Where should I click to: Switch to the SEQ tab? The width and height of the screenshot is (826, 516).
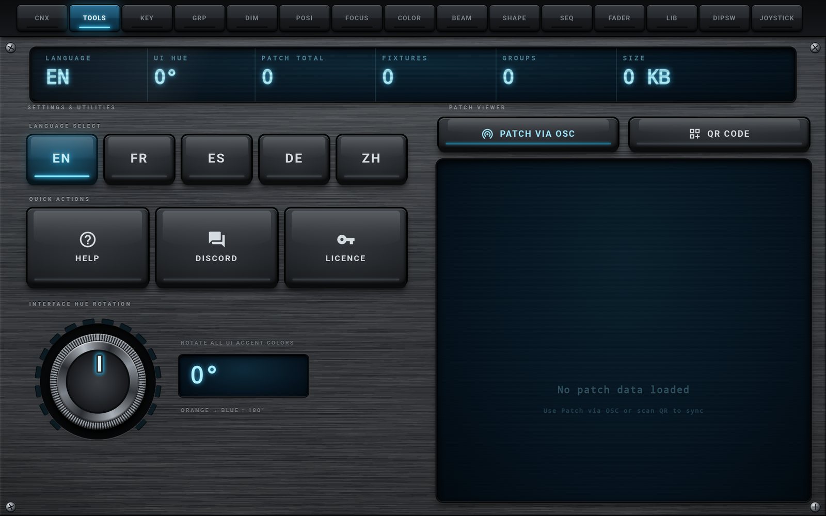(567, 18)
